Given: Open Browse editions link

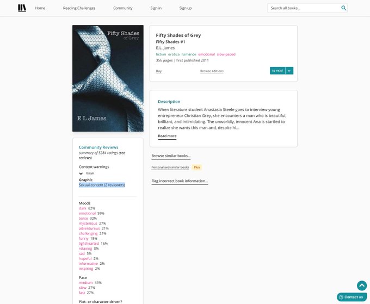Looking at the screenshot, I should (212, 71).
